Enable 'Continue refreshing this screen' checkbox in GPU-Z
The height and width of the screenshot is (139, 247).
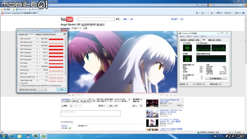[x=20, y=86]
